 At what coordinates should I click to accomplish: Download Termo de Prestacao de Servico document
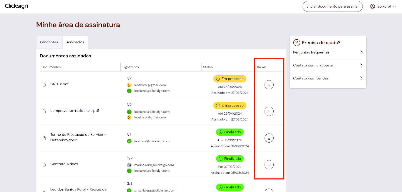pyautogui.click(x=269, y=138)
